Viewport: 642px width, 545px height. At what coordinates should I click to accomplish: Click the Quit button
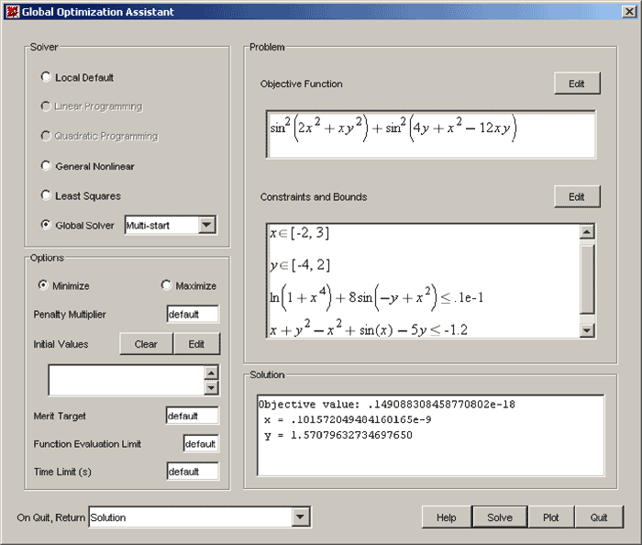tap(599, 517)
